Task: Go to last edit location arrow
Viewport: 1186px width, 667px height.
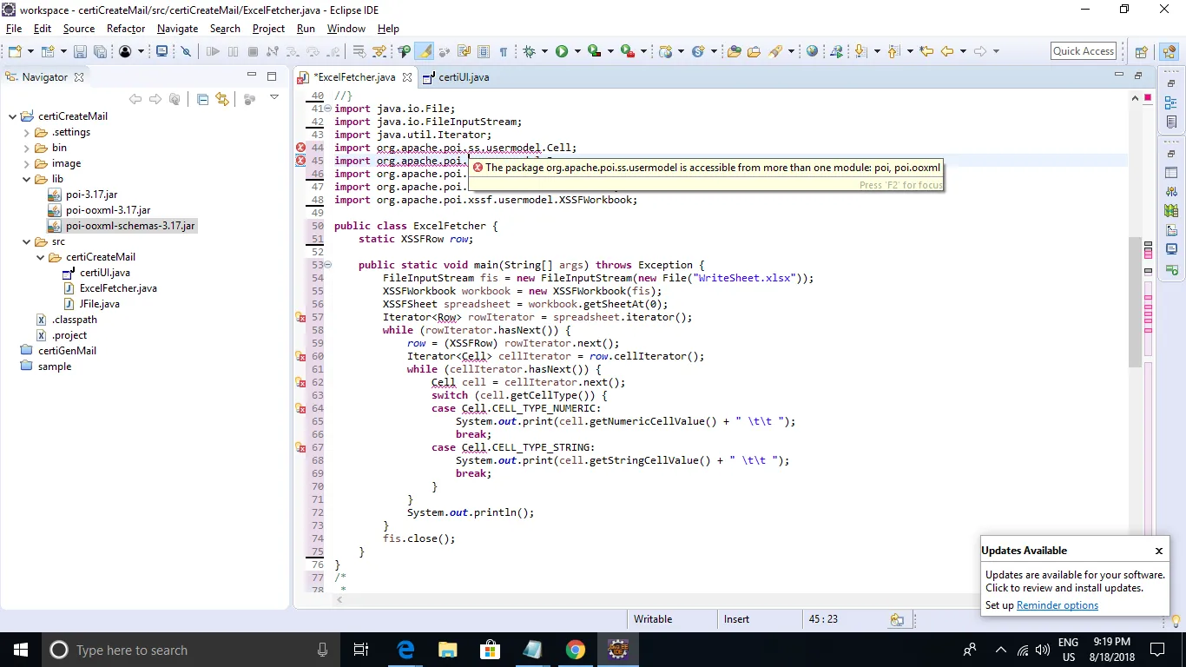Action: [926, 52]
